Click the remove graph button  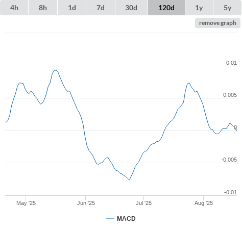coord(217,23)
